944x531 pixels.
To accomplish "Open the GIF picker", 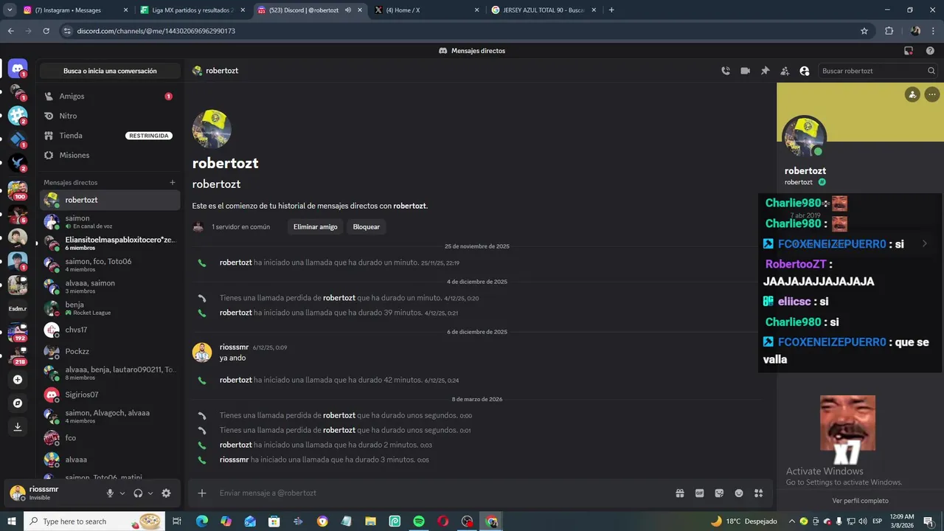I will [700, 493].
